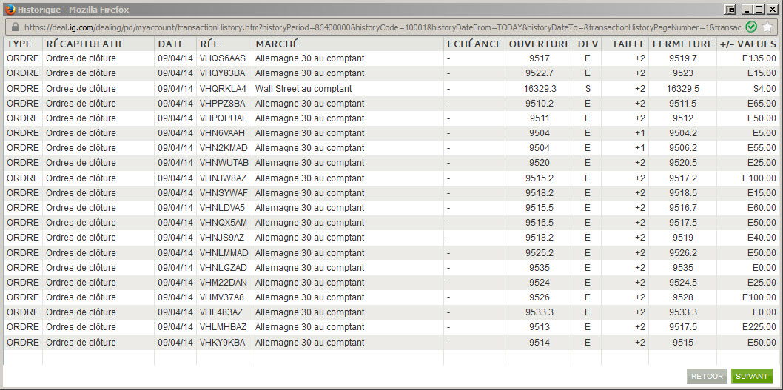Click the 9528 closing price cell
The width and height of the screenshot is (783, 390).
pyautogui.click(x=682, y=297)
